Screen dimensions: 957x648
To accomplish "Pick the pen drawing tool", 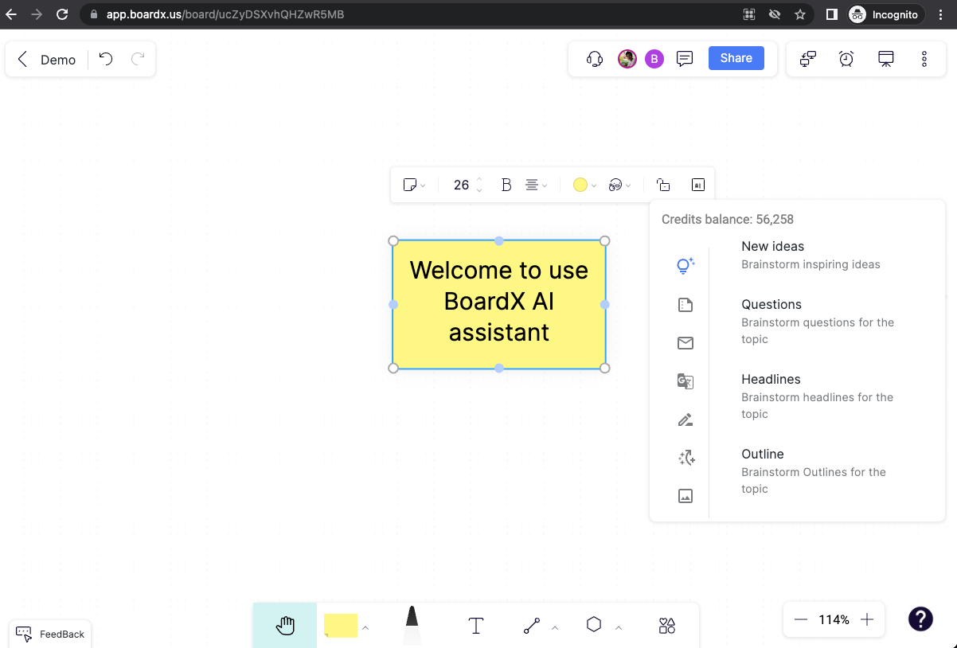I will pyautogui.click(x=412, y=626).
